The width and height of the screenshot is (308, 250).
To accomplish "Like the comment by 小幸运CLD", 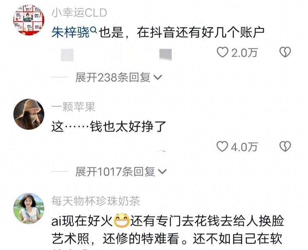I will pos(222,52).
